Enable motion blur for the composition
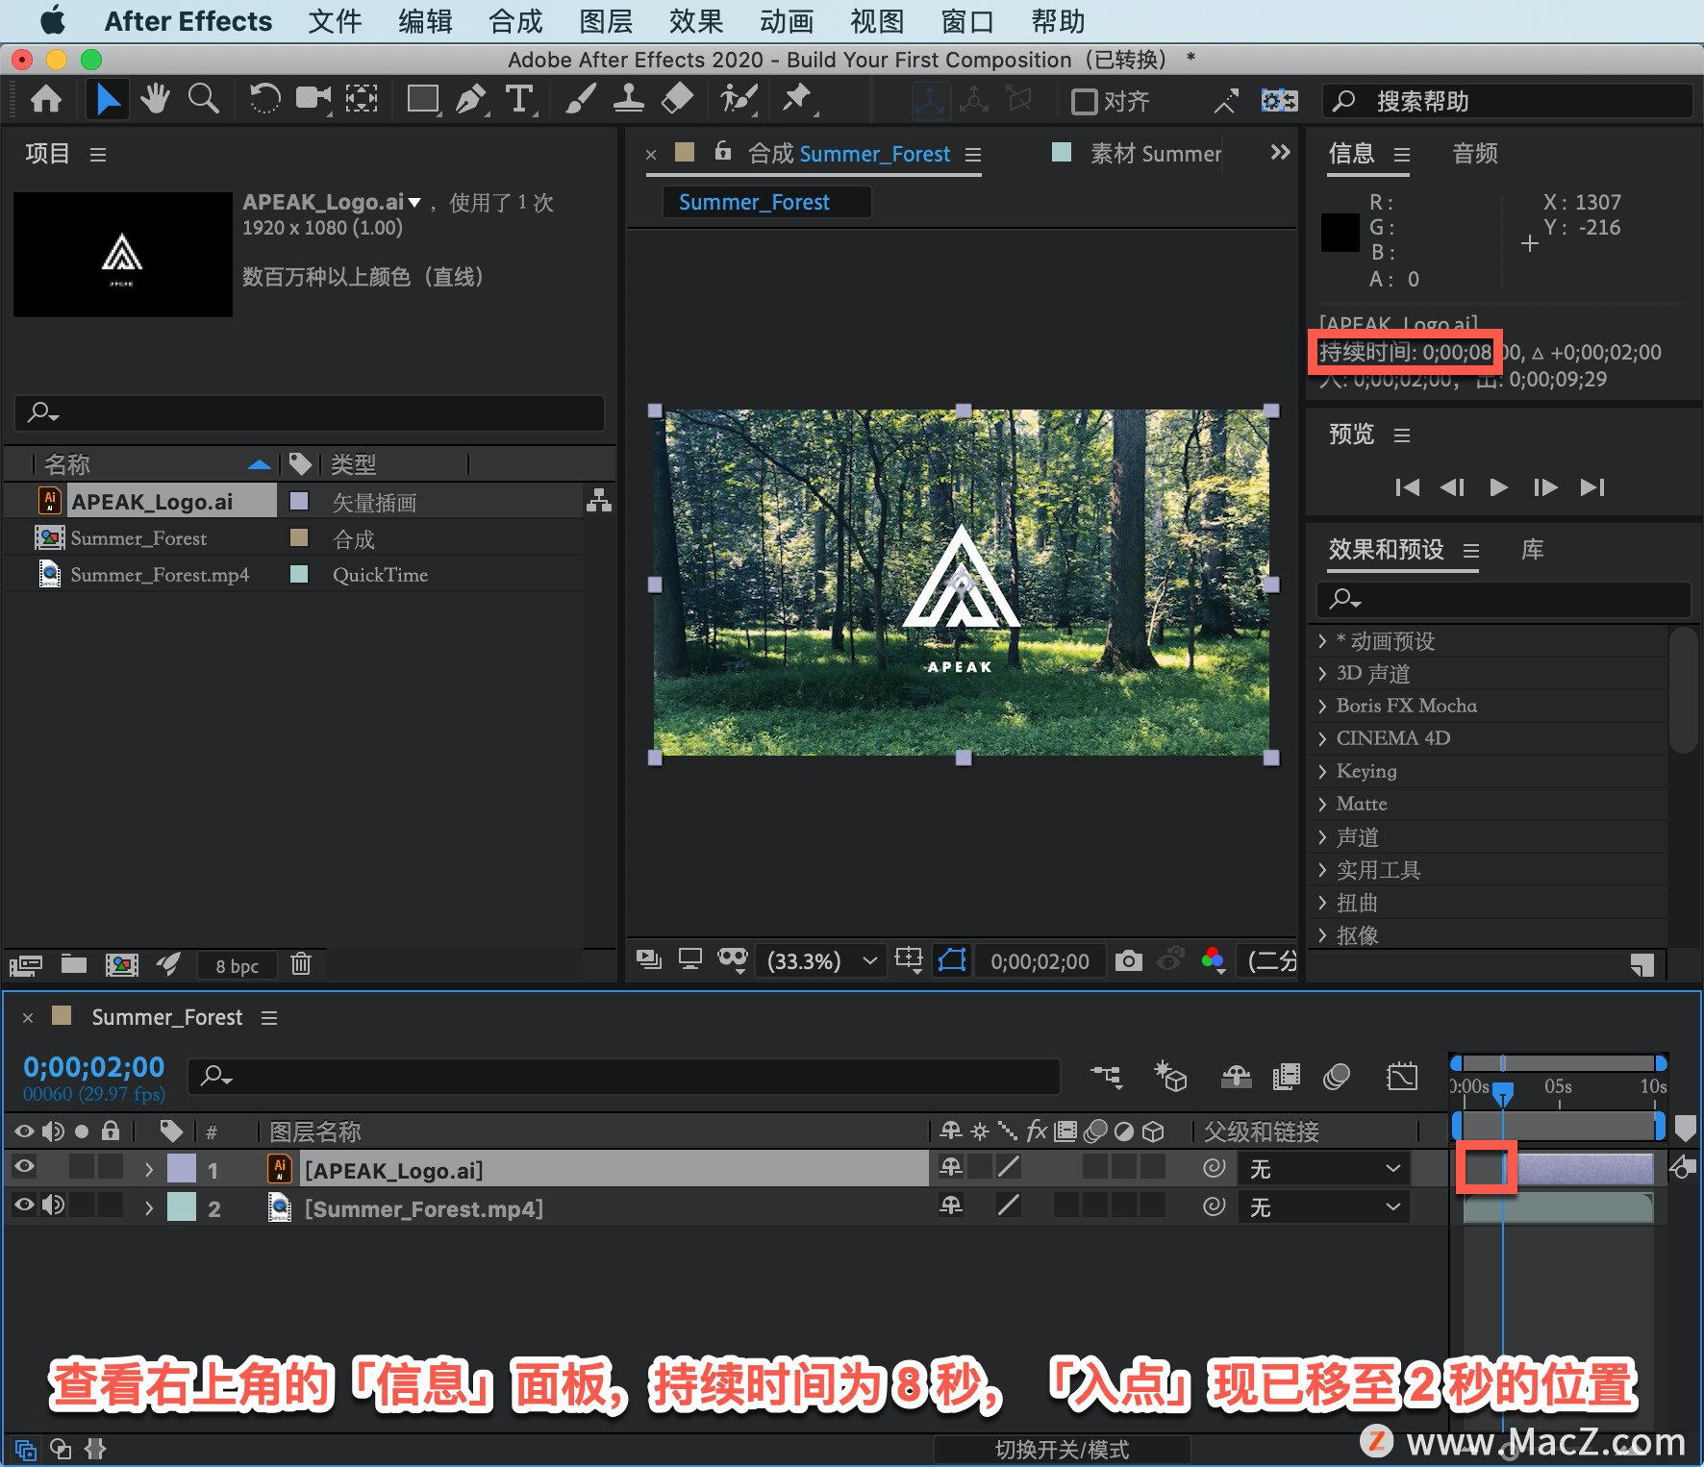This screenshot has width=1704, height=1467. coord(1337,1077)
